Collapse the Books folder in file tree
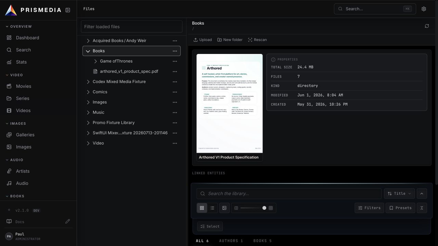This screenshot has height=246, width=438. coord(88,51)
